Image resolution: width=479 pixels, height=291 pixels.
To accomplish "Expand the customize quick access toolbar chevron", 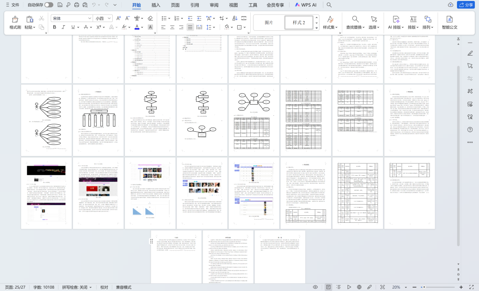I will tap(115, 5).
